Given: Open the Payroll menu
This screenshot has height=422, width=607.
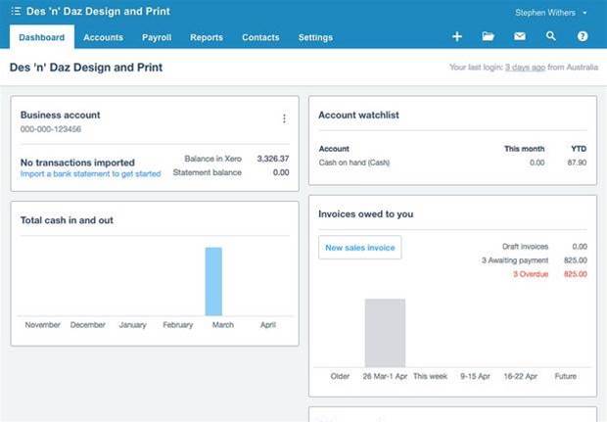Looking at the screenshot, I should pos(157,37).
